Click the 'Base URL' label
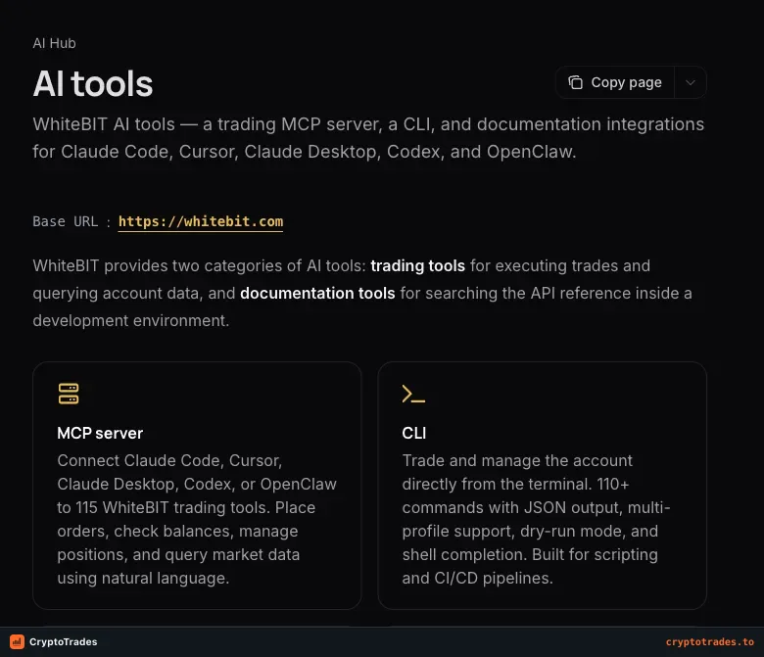The height and width of the screenshot is (657, 764). click(66, 221)
